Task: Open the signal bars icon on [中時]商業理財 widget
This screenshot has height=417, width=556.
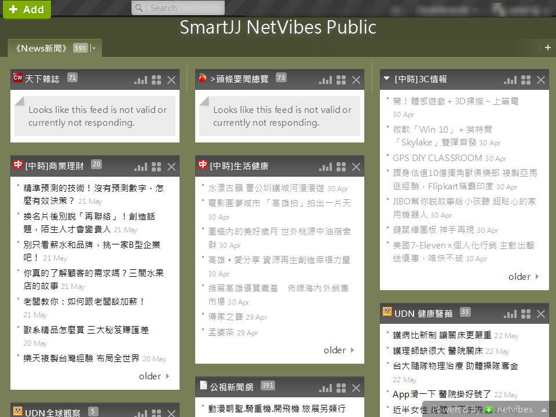Action: (x=141, y=167)
